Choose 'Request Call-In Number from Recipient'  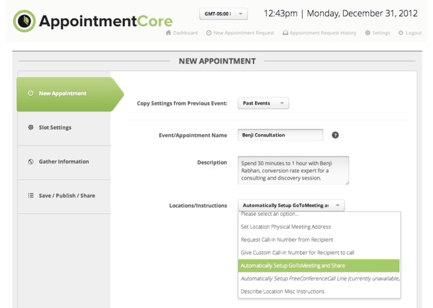(x=319, y=240)
